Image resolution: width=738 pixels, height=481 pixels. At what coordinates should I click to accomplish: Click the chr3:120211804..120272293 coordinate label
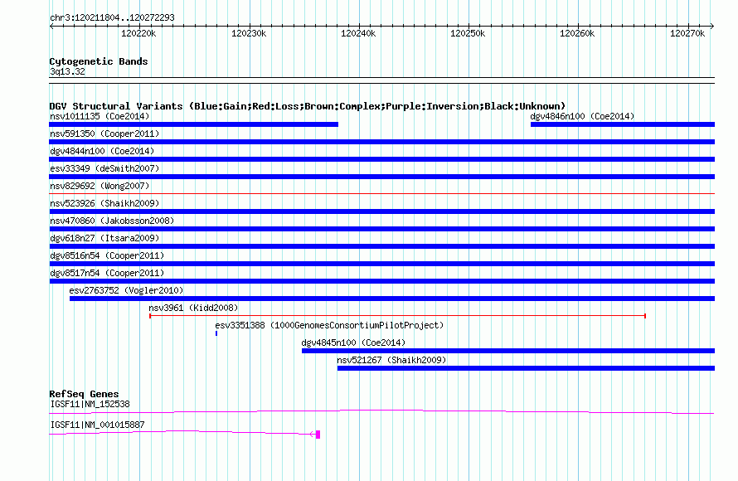point(112,18)
